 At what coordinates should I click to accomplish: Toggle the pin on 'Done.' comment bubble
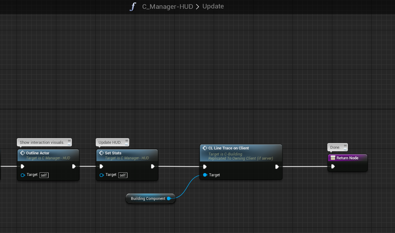pyautogui.click(x=345, y=146)
